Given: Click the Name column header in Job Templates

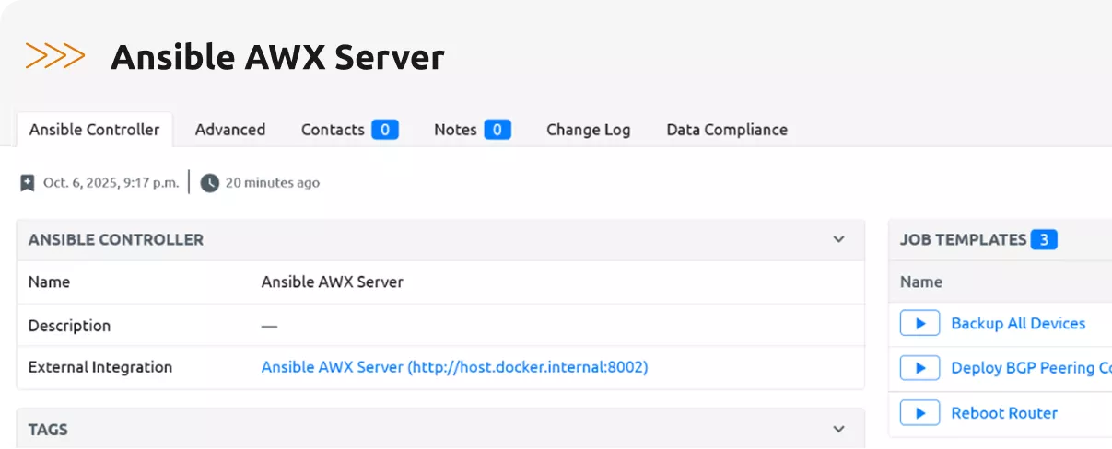Looking at the screenshot, I should click(x=921, y=282).
